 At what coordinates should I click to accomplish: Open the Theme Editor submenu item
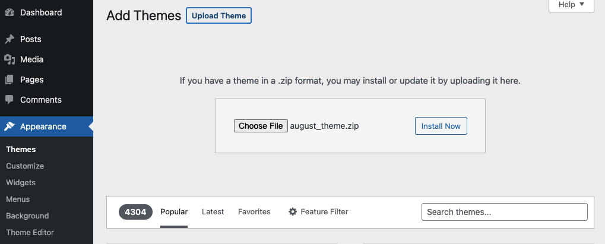click(x=30, y=233)
